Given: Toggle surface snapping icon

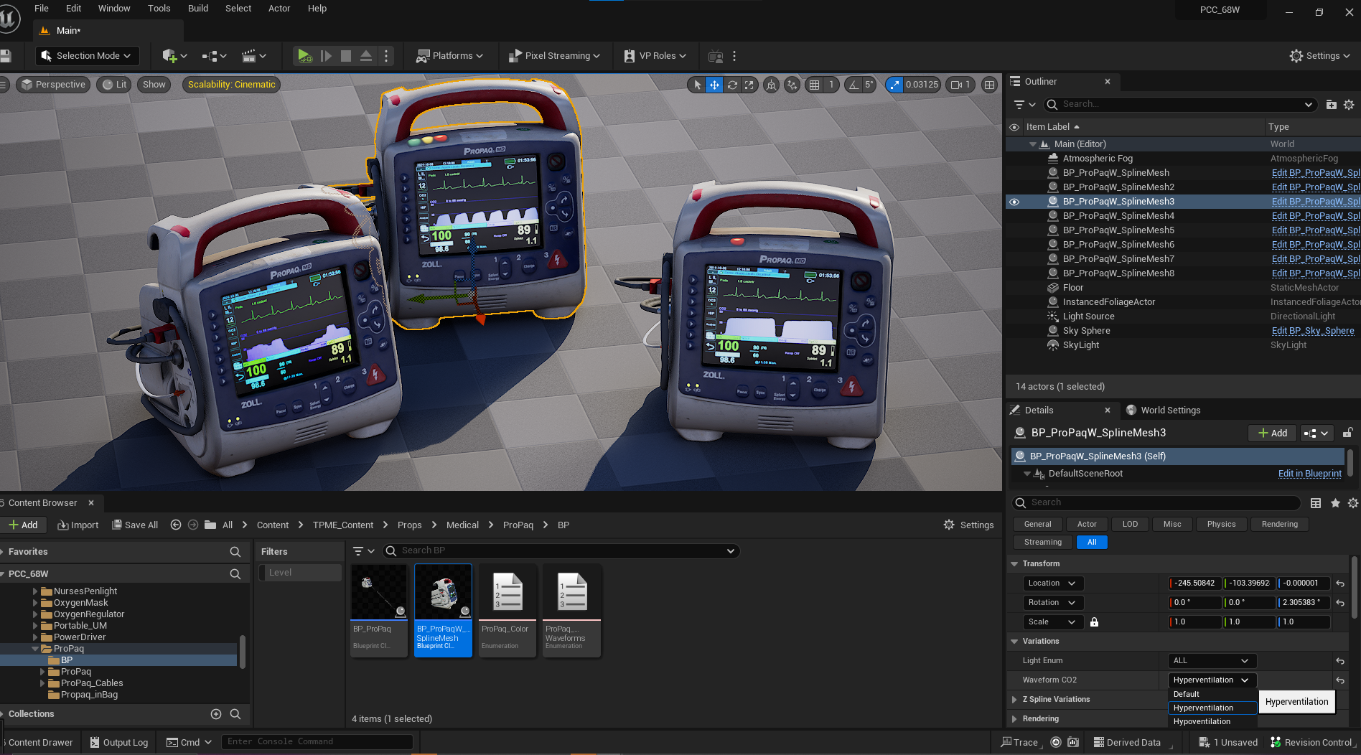Looking at the screenshot, I should point(792,85).
